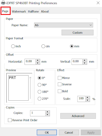Click the printer icon in title bar
The width and height of the screenshot is (102, 136).
click(3, 3)
